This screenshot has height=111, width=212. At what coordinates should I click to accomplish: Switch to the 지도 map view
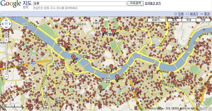point(175,20)
